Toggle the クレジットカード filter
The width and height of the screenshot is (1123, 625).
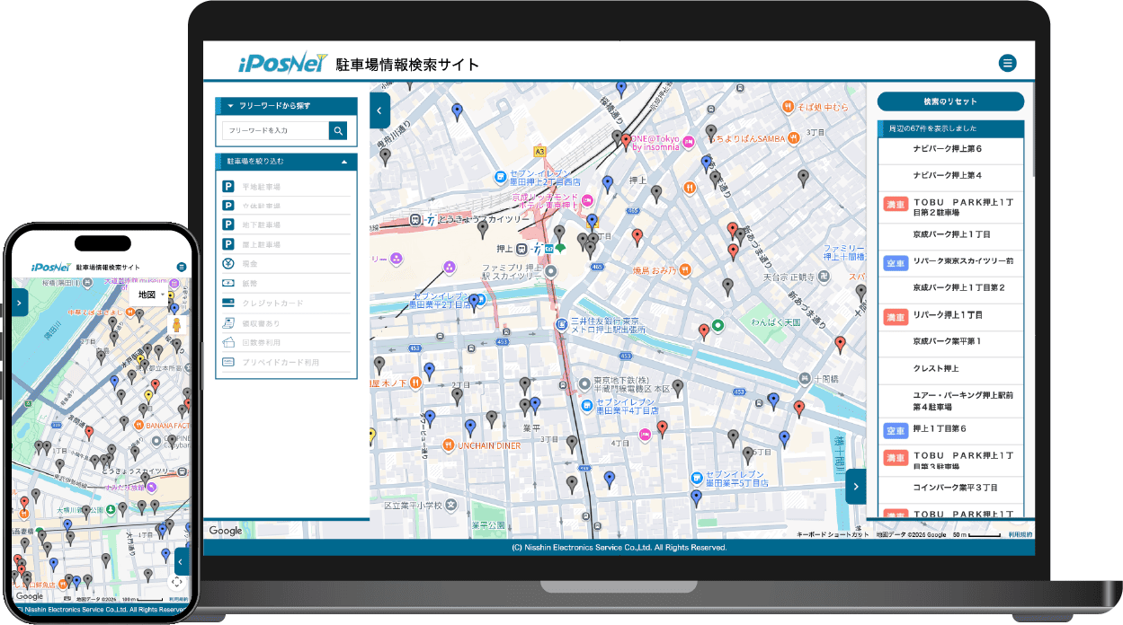(286, 304)
